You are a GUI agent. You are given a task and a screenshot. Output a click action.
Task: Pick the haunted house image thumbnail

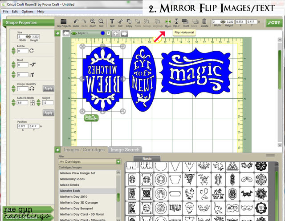pos(218,194)
